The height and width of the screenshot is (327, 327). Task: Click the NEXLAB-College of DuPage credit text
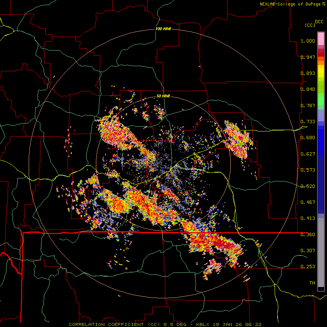click(x=290, y=4)
